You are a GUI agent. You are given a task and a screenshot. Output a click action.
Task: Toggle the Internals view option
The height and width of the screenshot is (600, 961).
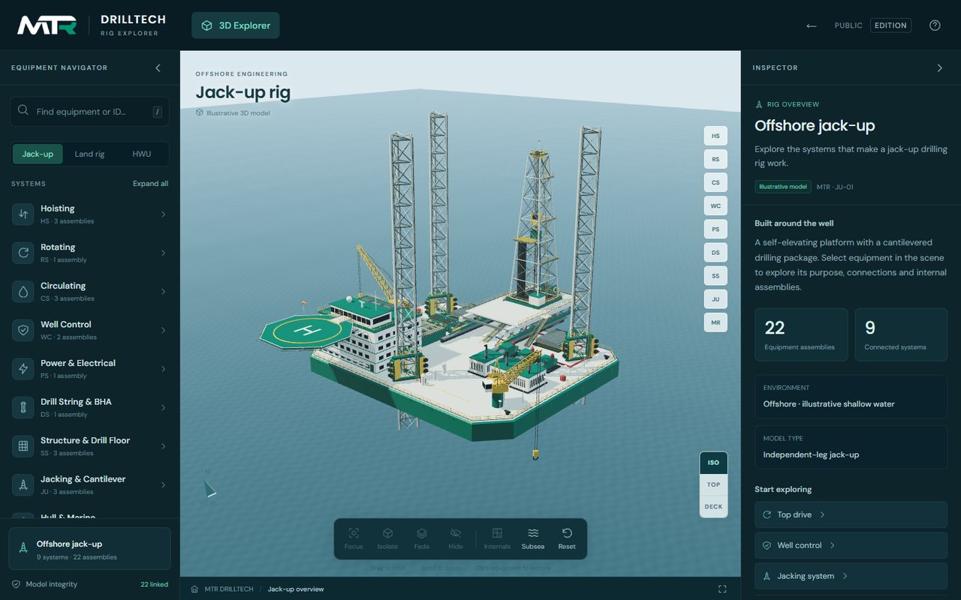[x=497, y=538]
